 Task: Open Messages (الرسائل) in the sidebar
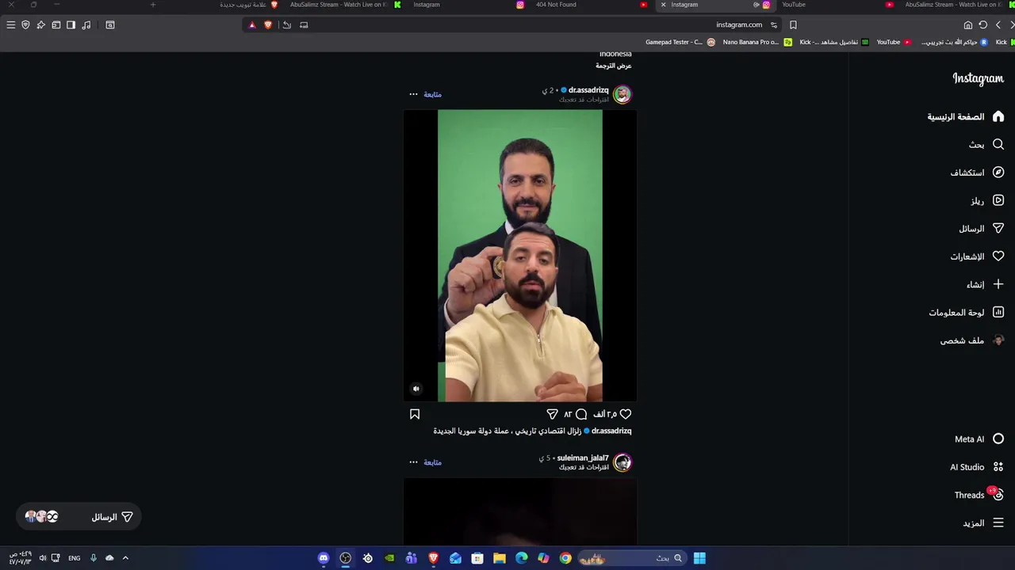tap(981, 229)
